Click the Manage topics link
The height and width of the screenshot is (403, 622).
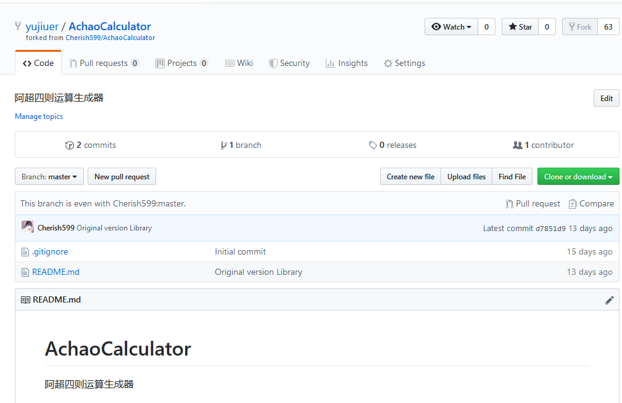(x=39, y=116)
